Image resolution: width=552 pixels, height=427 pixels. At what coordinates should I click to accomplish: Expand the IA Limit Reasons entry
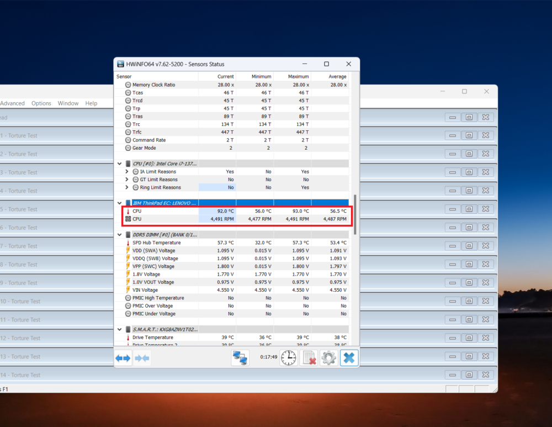126,171
